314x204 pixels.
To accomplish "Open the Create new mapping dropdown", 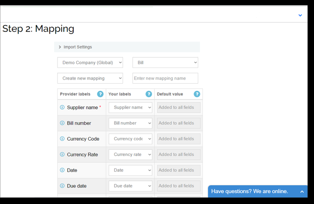I will click(x=90, y=78).
